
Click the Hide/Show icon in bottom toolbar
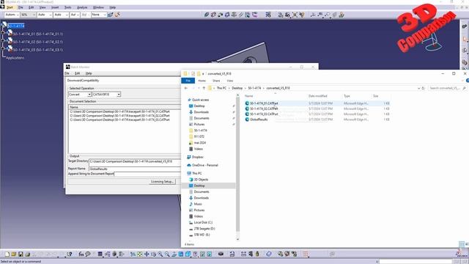[202, 254]
